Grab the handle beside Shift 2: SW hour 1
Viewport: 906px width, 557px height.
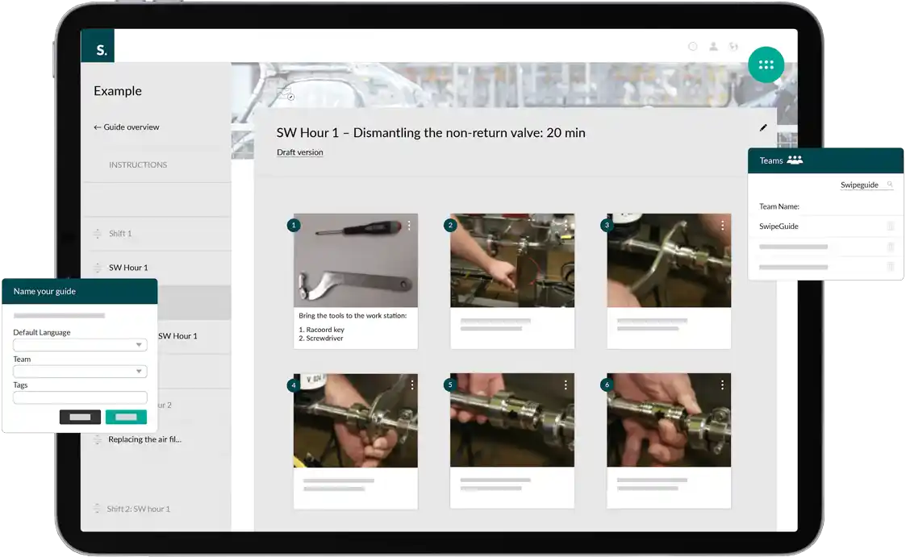click(x=97, y=509)
